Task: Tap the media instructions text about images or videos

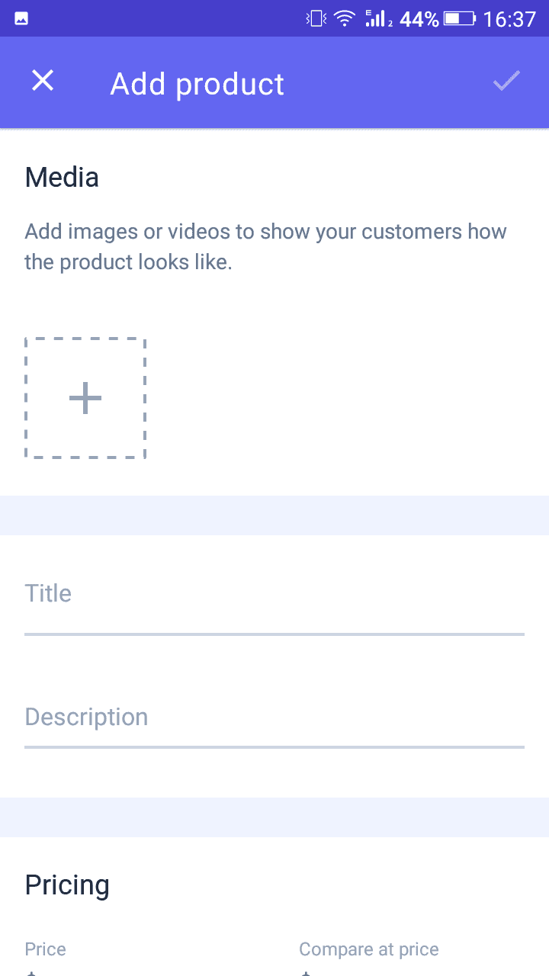Action: 266,246
